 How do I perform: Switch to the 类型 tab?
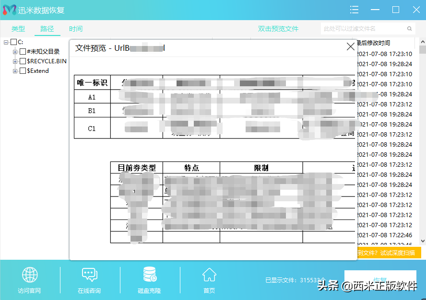pos(17,29)
